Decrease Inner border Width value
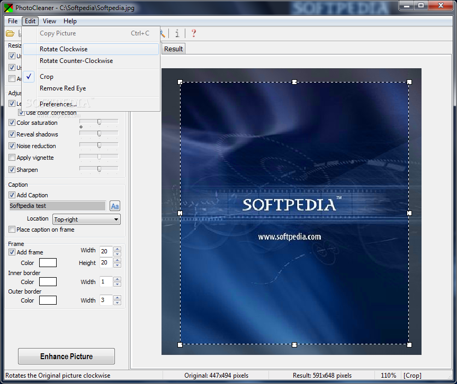This screenshot has width=457, height=384. [117, 284]
